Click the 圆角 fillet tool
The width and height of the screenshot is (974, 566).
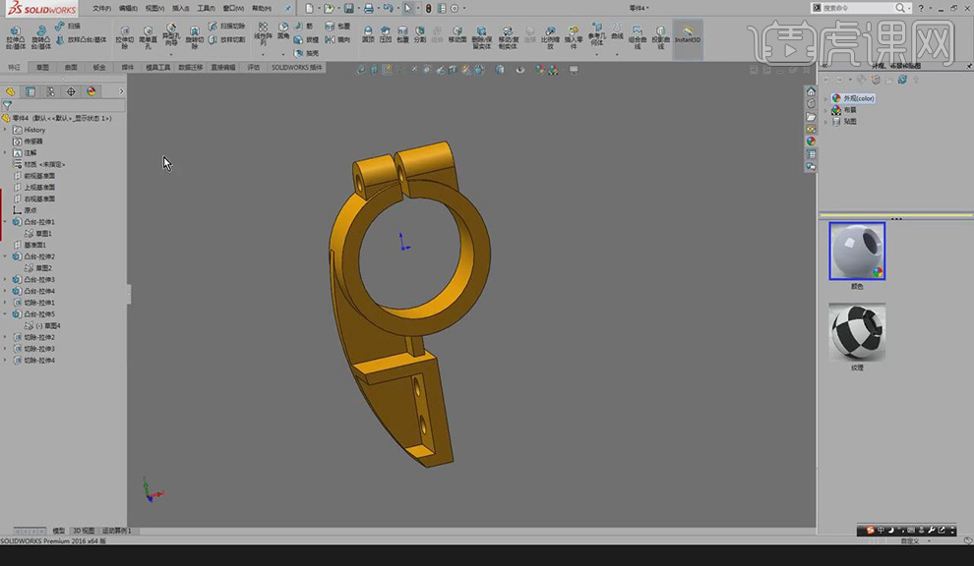(x=283, y=31)
